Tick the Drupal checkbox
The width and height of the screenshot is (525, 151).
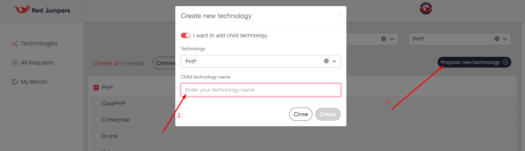96,136
